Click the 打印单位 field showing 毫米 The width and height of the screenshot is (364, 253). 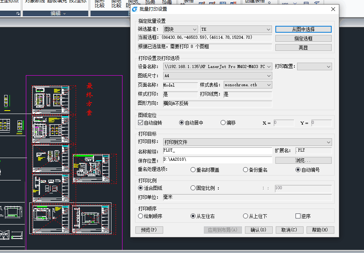248,197
